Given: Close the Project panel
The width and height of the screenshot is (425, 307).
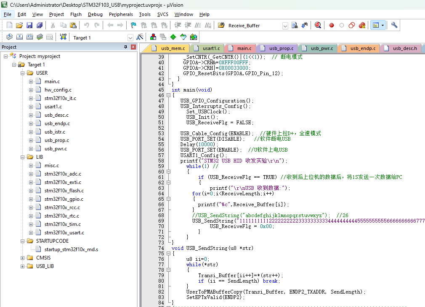Looking at the screenshot, I should pyautogui.click(x=133, y=47).
